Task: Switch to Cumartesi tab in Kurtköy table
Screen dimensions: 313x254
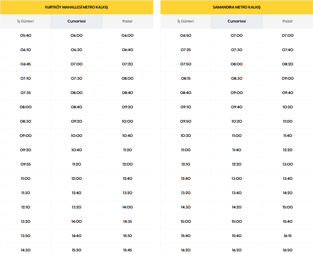Action: 77,21
